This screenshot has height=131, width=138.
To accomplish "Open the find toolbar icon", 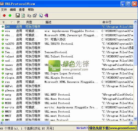I will point(41,15).
